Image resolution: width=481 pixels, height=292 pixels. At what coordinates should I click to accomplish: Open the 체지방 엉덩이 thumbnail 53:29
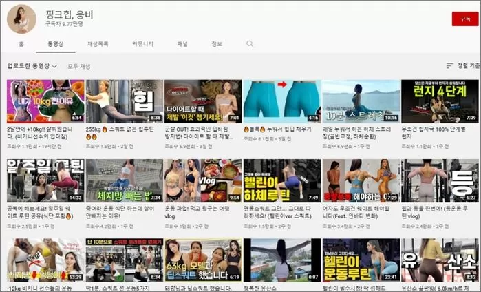[45, 260]
